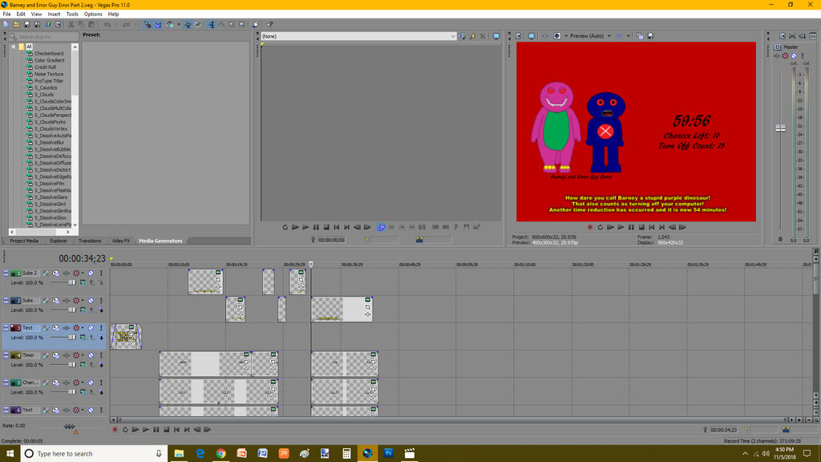Click the Paste icon on the main toolbar
This screenshot has height=462, width=821.
pos(91,24)
